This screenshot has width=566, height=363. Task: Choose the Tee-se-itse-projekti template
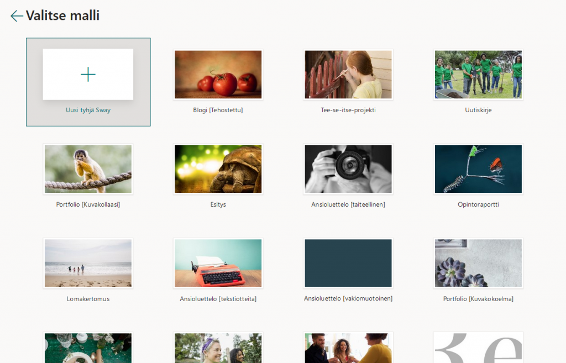(348, 74)
